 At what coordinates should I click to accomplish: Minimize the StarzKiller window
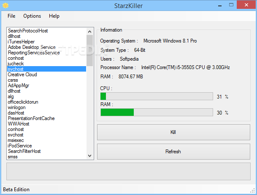coord(220,5)
